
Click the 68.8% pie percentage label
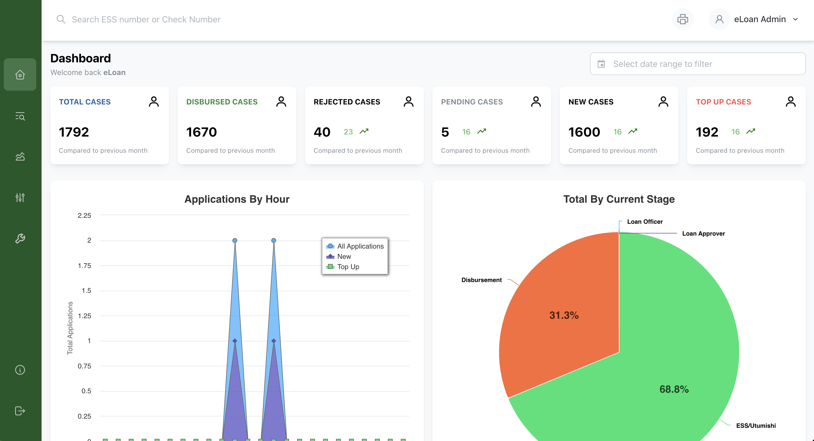tap(674, 389)
